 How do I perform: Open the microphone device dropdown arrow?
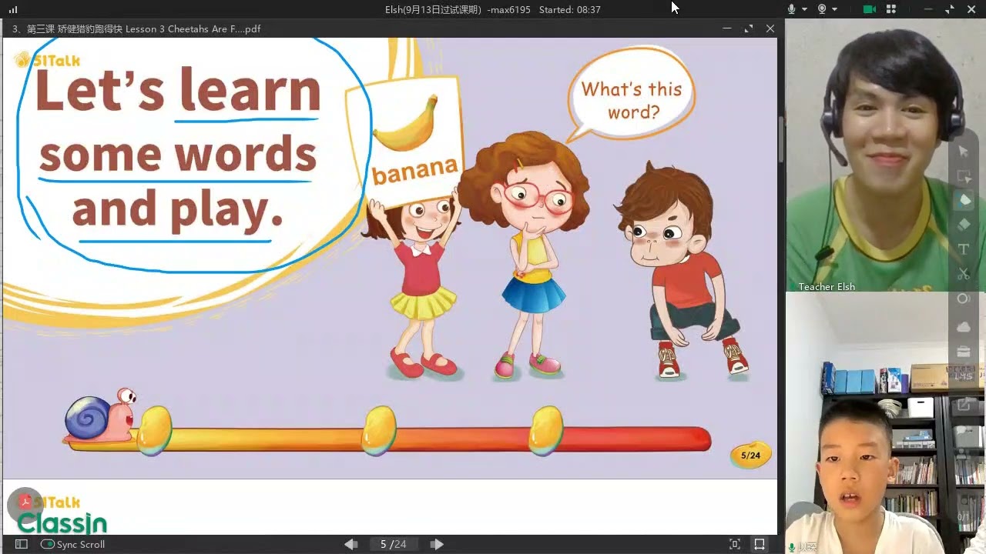point(804,9)
